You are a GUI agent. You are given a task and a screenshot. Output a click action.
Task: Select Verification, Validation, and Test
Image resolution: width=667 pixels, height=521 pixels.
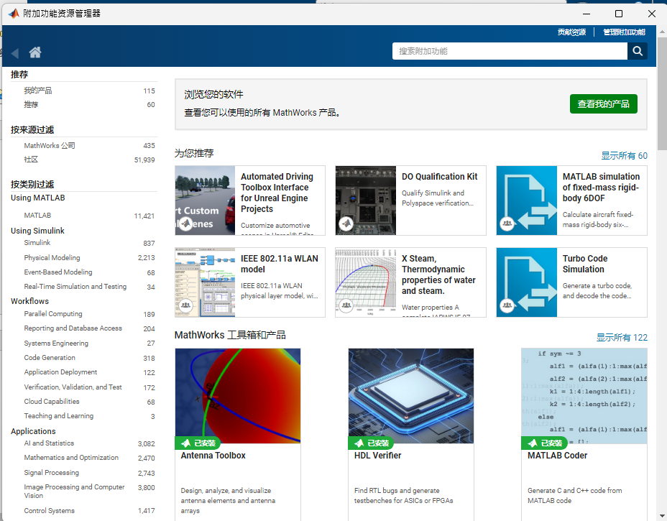[x=73, y=387]
